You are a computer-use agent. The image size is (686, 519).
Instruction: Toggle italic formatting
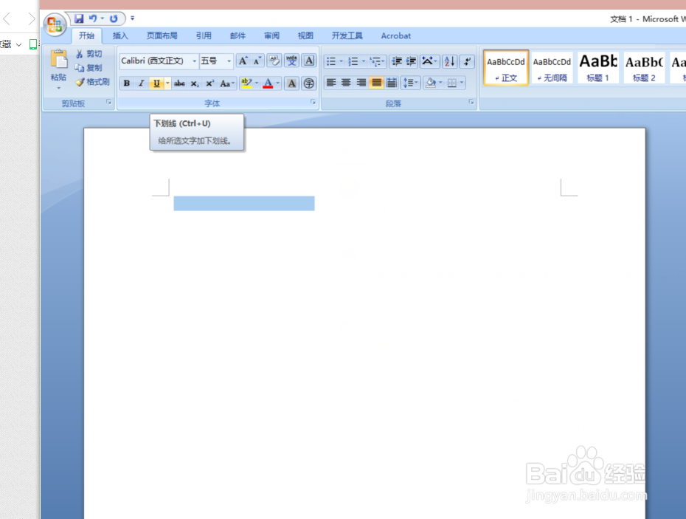142,83
